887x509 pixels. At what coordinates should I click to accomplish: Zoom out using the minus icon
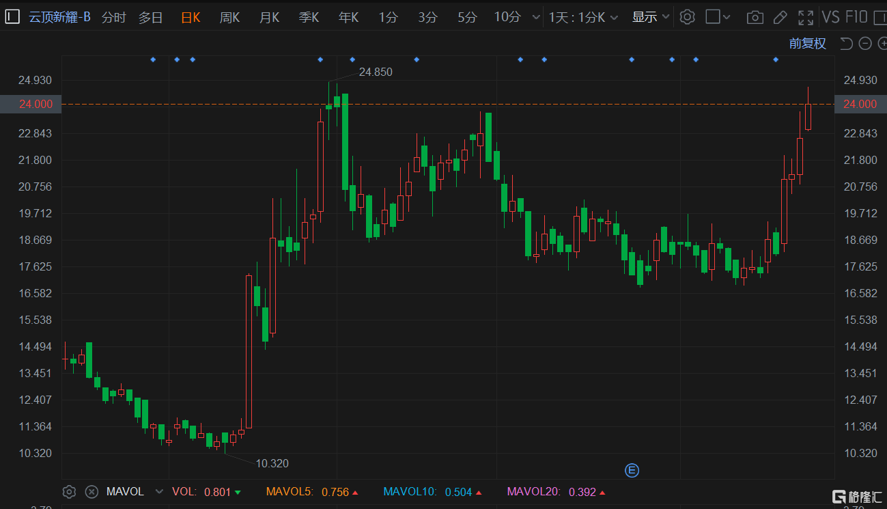[864, 43]
